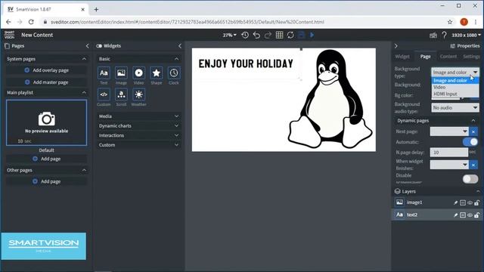Screen dimensions: 484x272
Task: Clear the When widget finishes selection
Action: [x=473, y=165]
